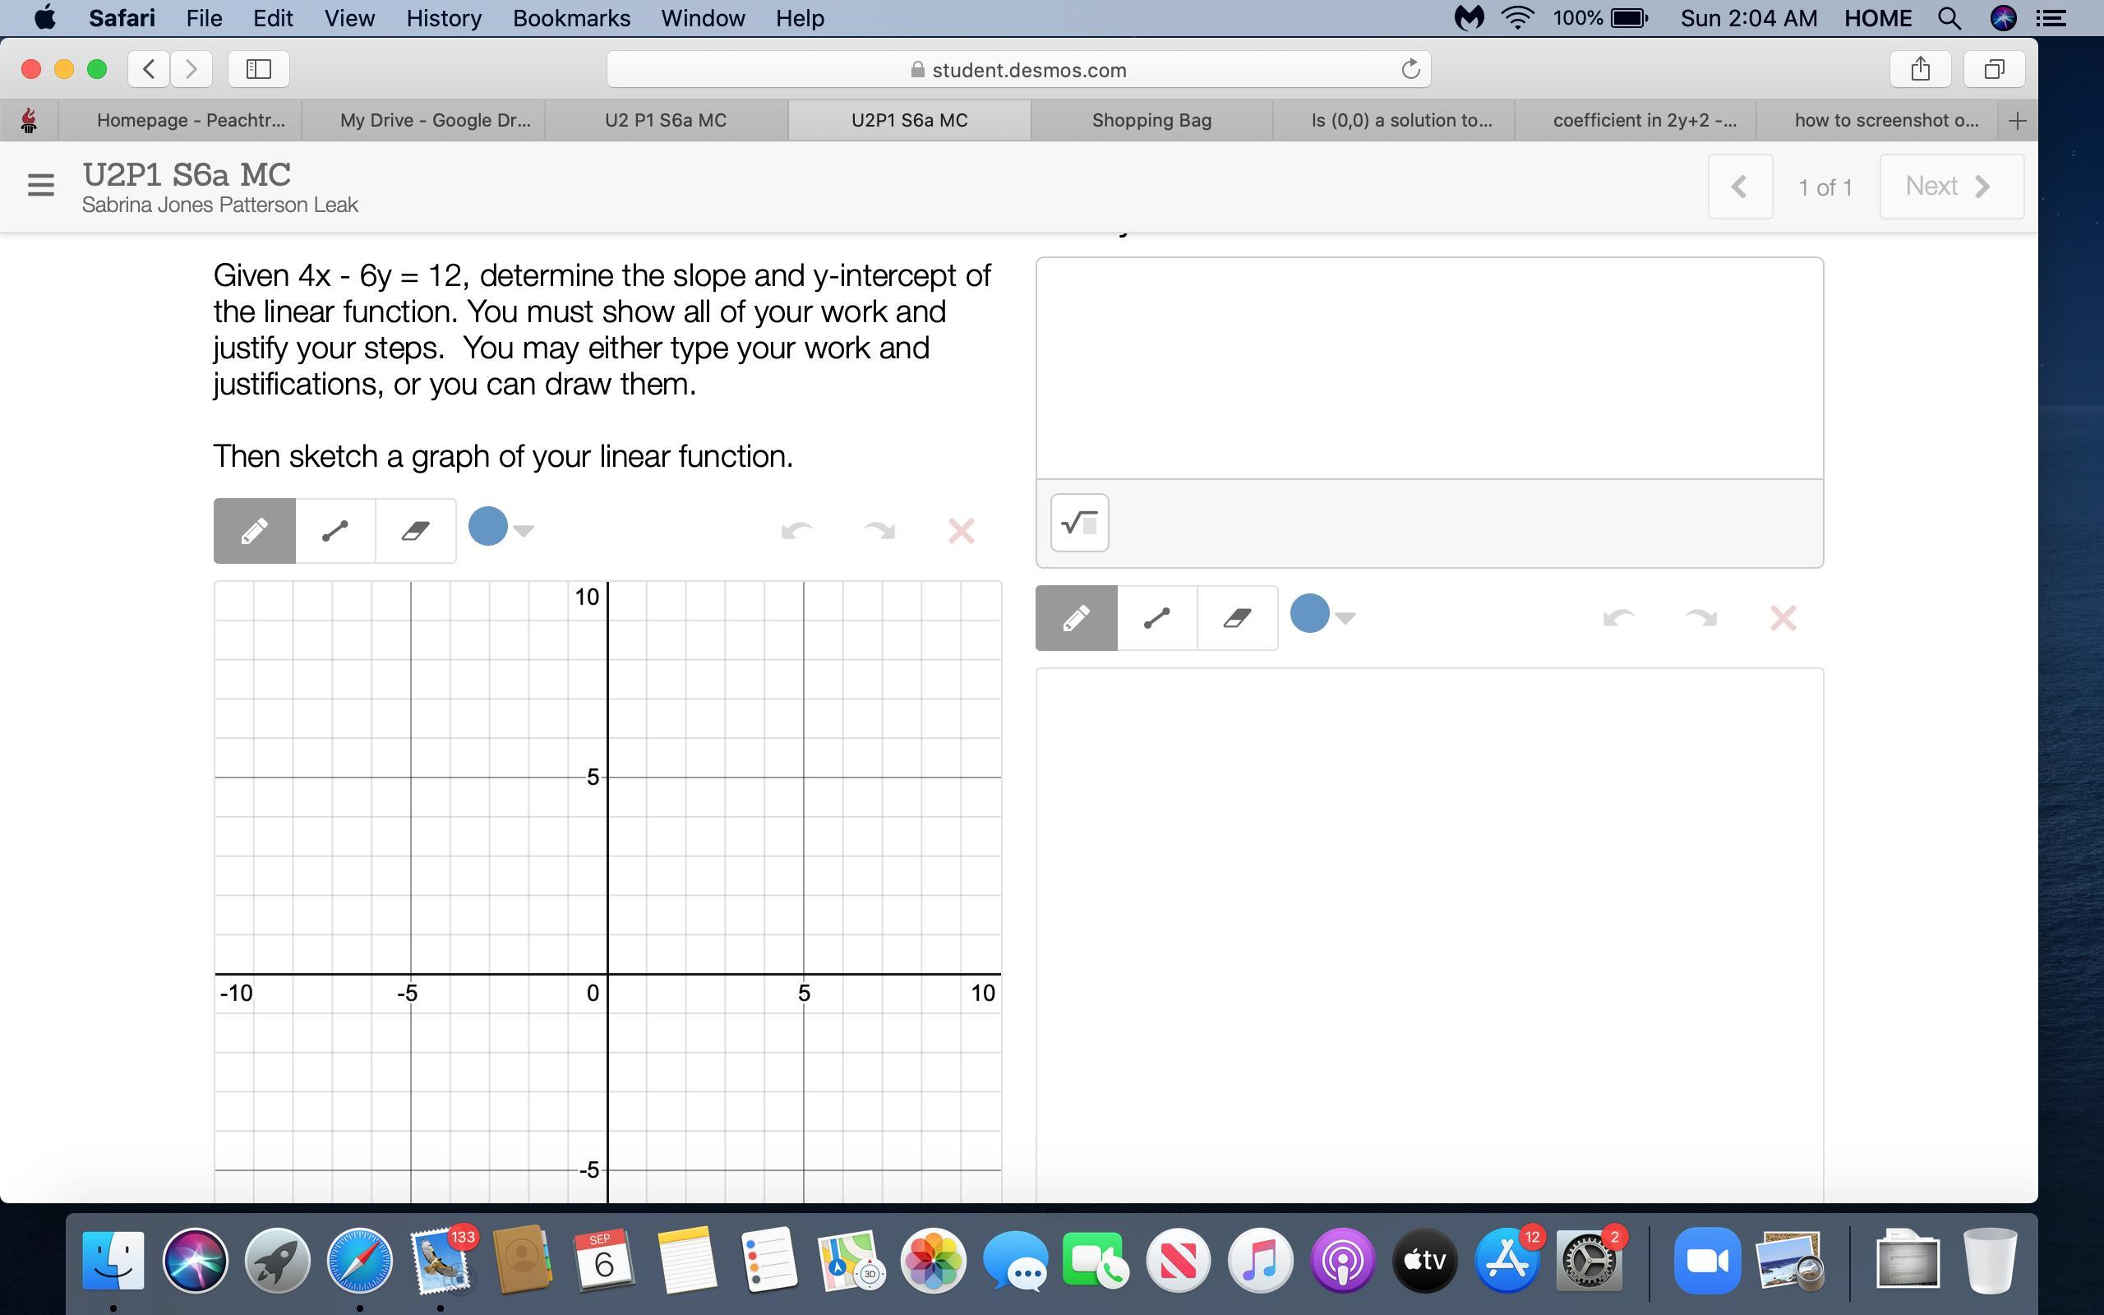2104x1315 pixels.
Task: Select the eraser tool on the right sketch toolbar
Action: [1236, 618]
